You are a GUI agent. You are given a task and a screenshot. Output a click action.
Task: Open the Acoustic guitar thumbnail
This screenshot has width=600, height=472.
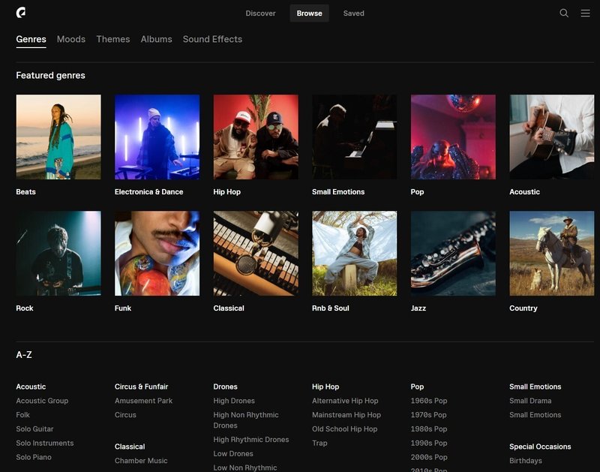tap(552, 137)
